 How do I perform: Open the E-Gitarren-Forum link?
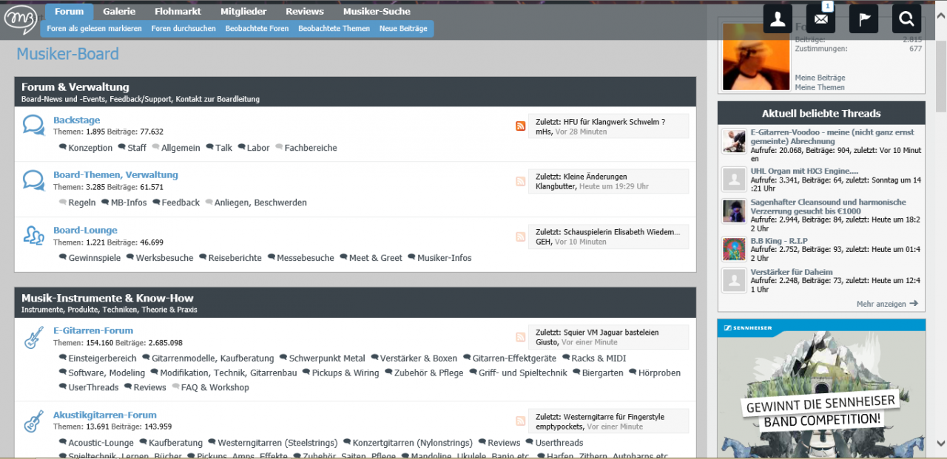[93, 330]
